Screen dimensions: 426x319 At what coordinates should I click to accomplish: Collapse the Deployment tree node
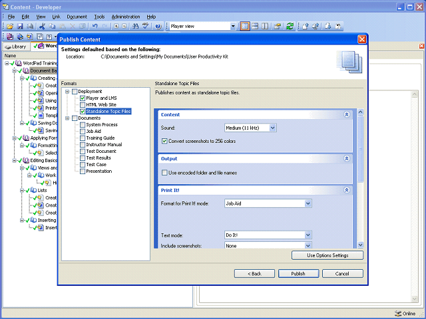(67, 92)
